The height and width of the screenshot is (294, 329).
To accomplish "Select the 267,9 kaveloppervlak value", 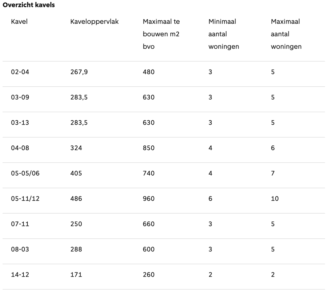I will tap(79, 72).
